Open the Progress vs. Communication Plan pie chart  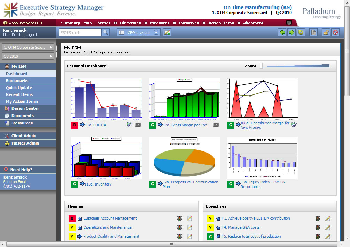click(184, 158)
